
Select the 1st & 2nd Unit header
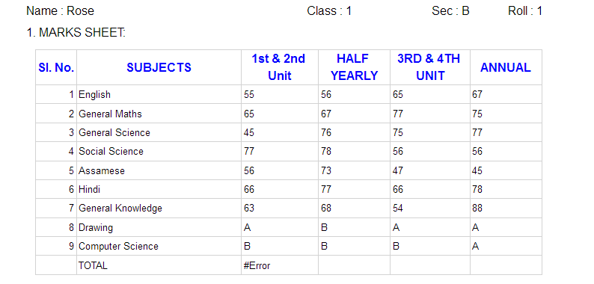(x=280, y=67)
